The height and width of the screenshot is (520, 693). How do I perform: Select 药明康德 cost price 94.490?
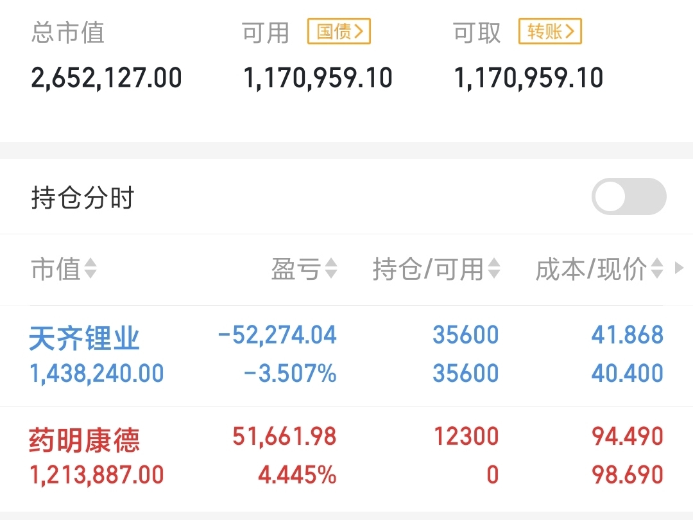point(628,437)
